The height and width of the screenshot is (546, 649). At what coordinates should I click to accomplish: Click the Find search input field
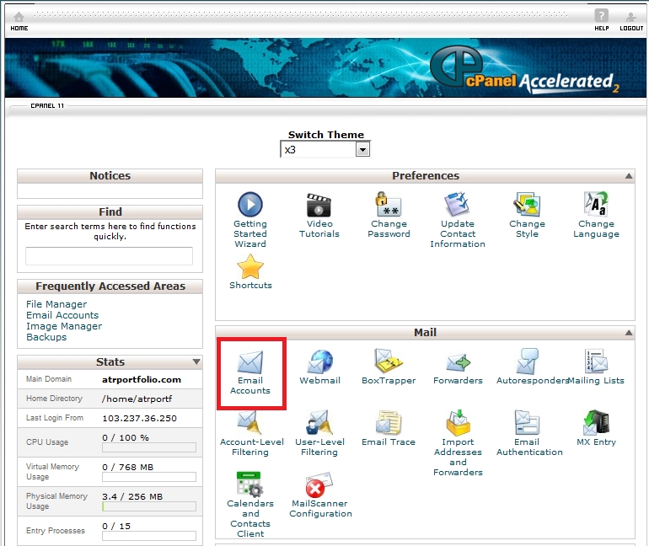pos(109,256)
